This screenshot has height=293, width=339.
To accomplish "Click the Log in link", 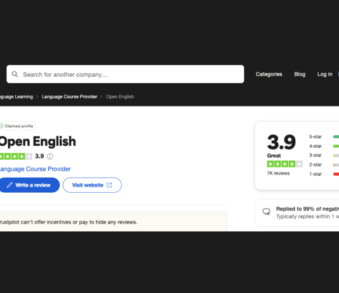I will [325, 74].
